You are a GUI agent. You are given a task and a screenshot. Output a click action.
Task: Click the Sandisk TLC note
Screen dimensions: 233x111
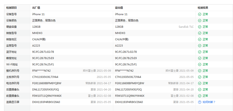pos(186,27)
